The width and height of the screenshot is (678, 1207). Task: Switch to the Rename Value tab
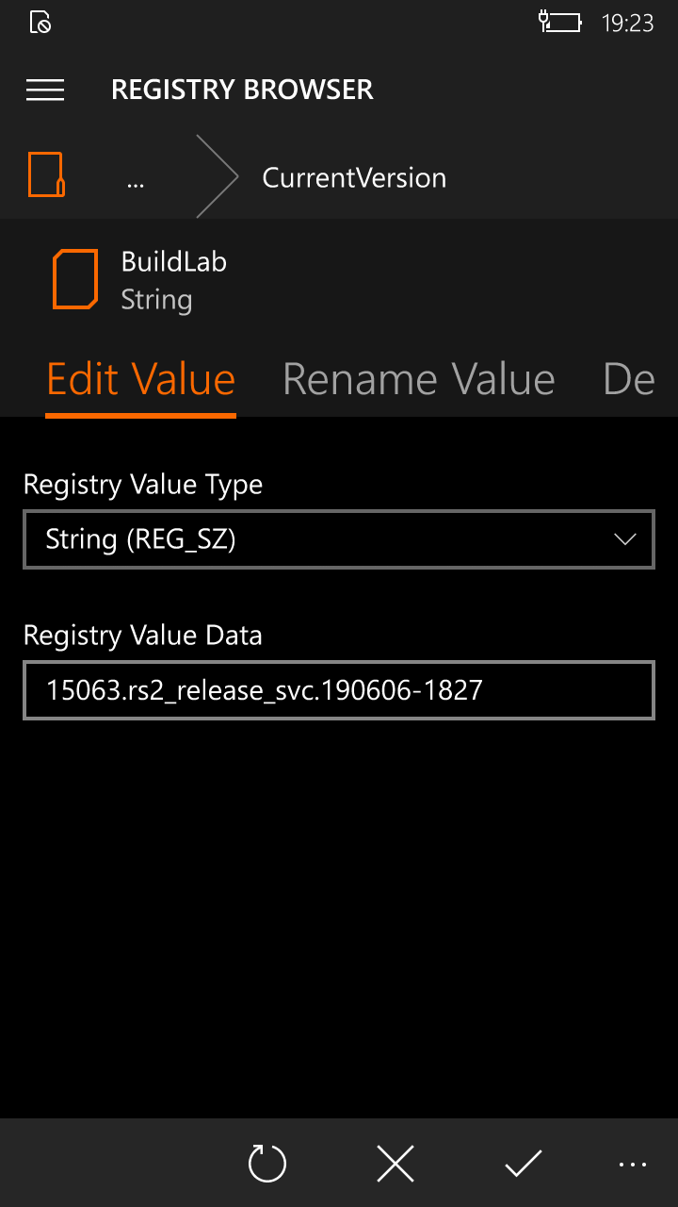[x=419, y=379]
